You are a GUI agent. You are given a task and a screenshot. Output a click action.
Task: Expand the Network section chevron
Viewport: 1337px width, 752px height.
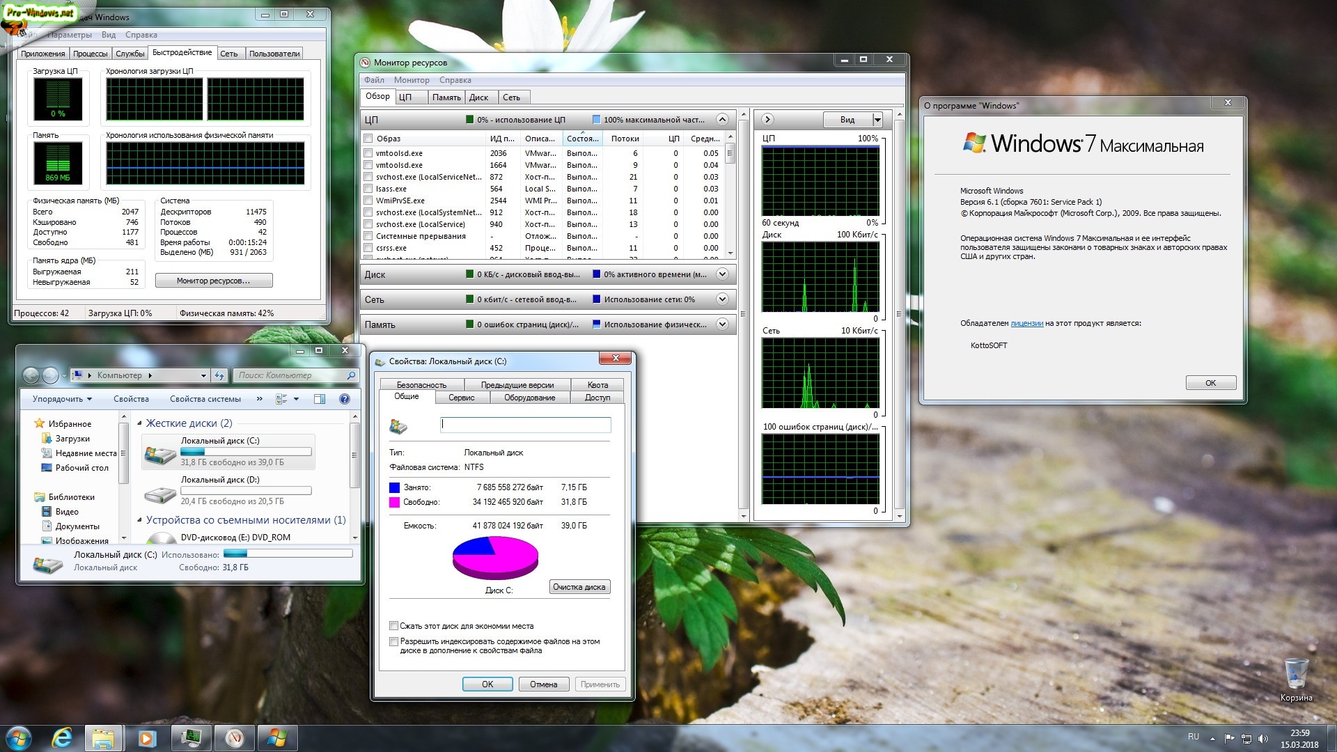tap(722, 299)
